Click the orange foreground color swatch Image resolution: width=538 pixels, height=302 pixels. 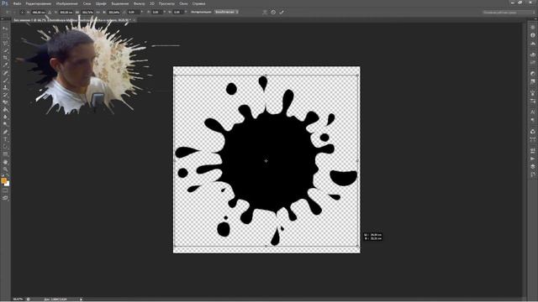pyautogui.click(x=3, y=180)
